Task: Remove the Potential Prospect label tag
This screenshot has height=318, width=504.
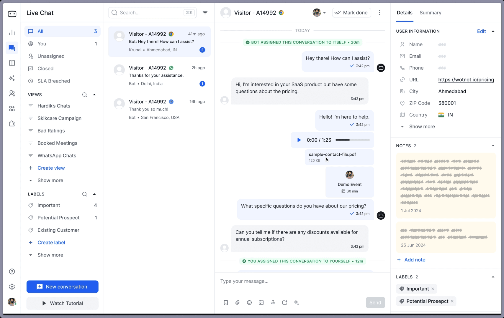Action: [x=452, y=301]
